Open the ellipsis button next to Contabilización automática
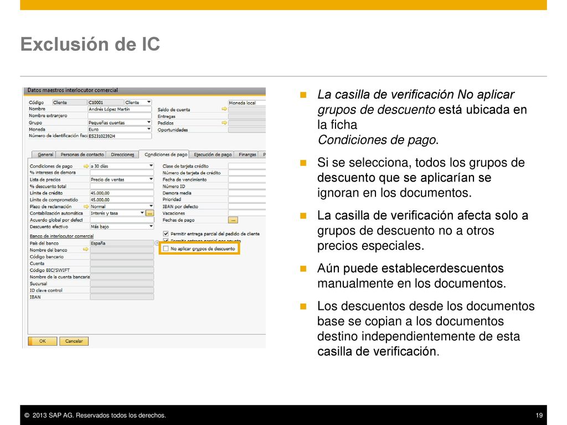Screen dimensions: 567x425 (x=150, y=213)
